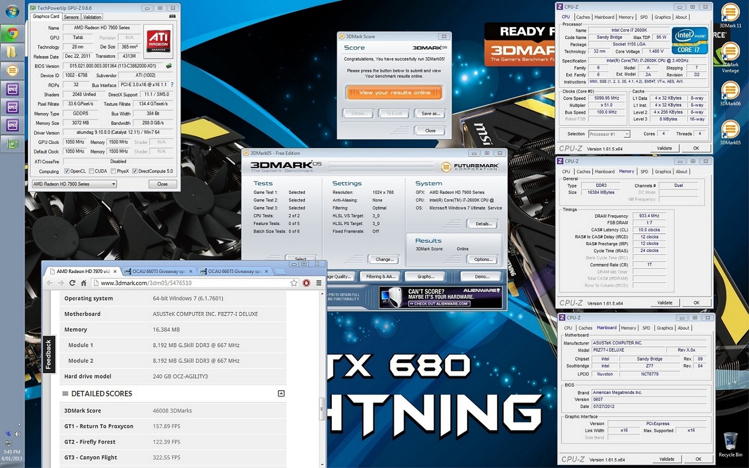
Task: Close the 3DMark Score dialog via Close button
Action: (430, 131)
